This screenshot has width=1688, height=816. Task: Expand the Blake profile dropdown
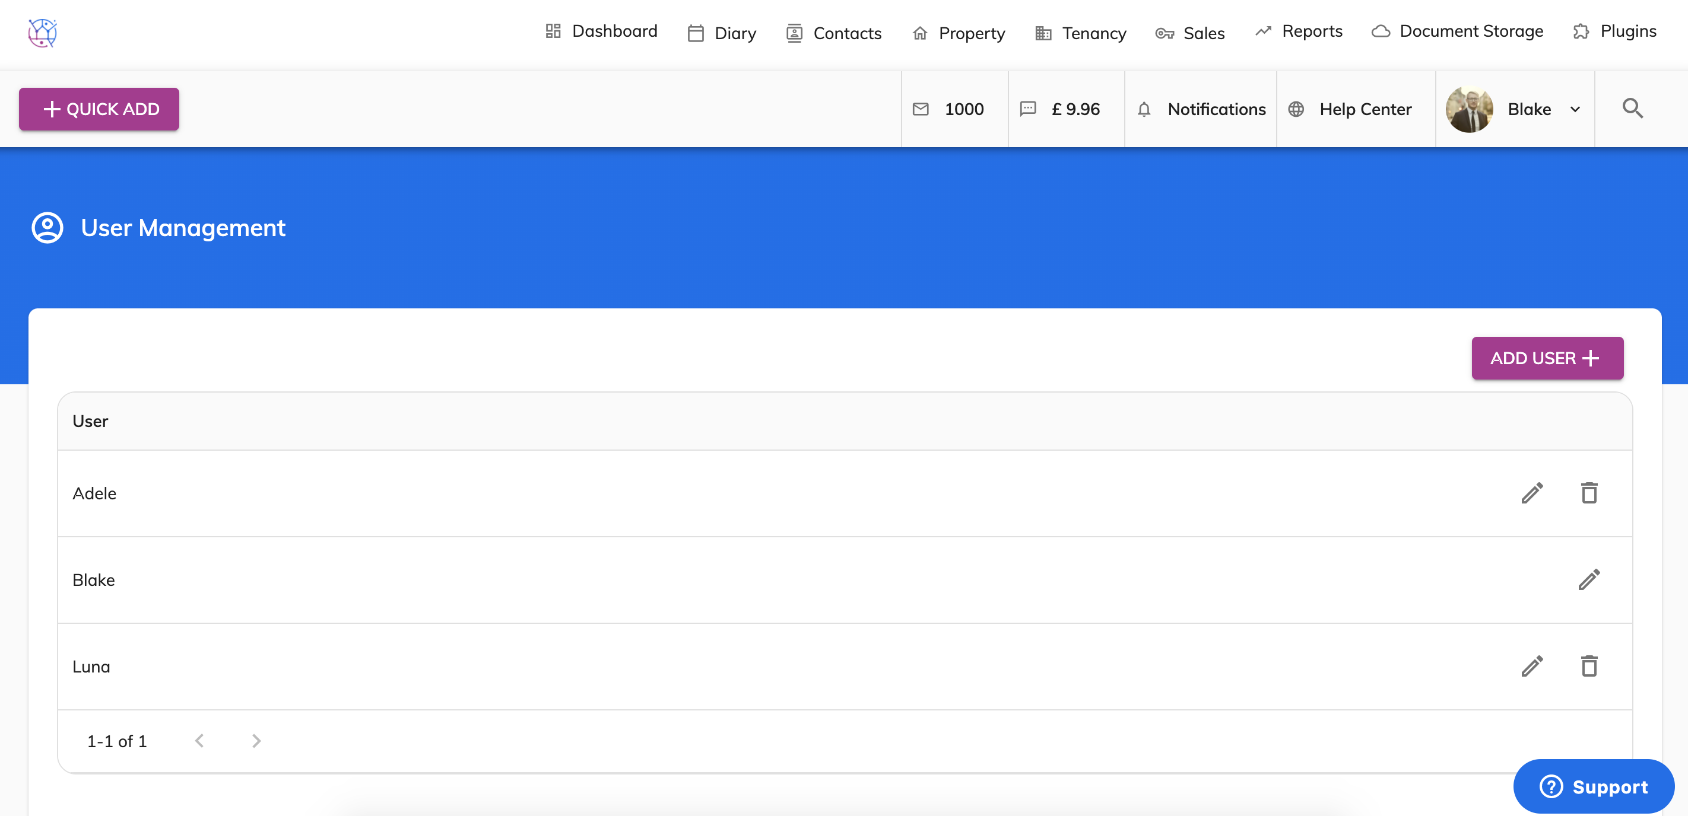[1575, 109]
